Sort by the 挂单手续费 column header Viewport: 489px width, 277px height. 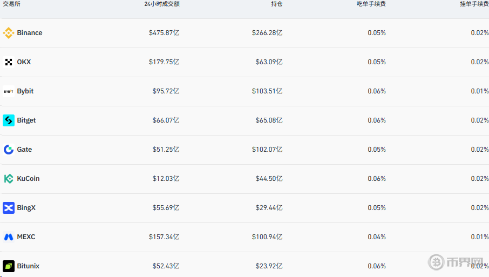coord(474,4)
